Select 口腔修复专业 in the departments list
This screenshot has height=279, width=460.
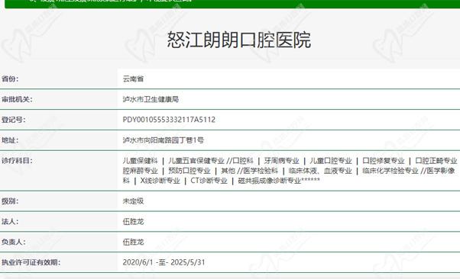(x=384, y=161)
